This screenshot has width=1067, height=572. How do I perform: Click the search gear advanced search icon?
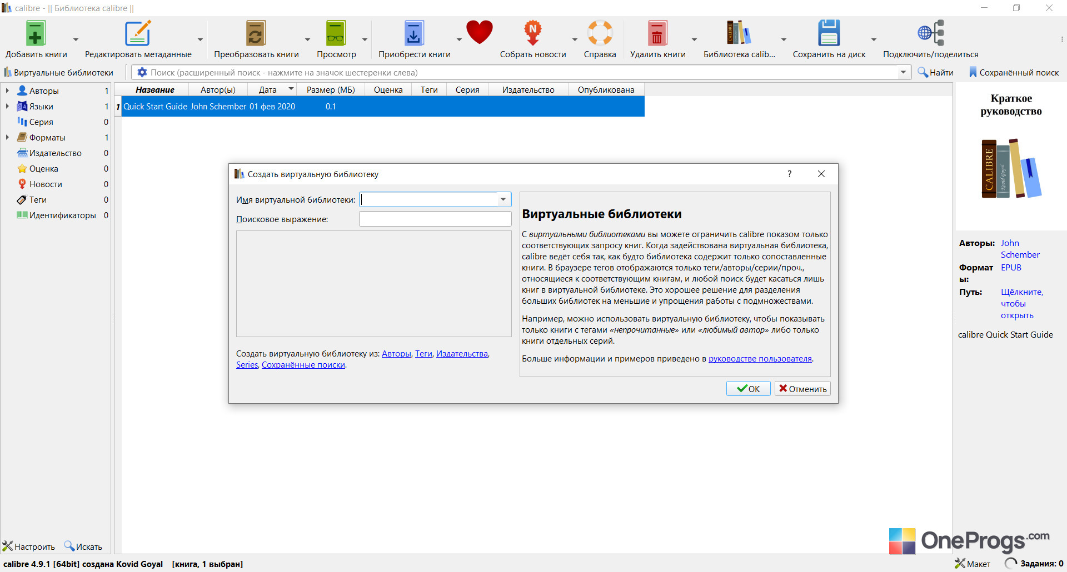click(142, 72)
